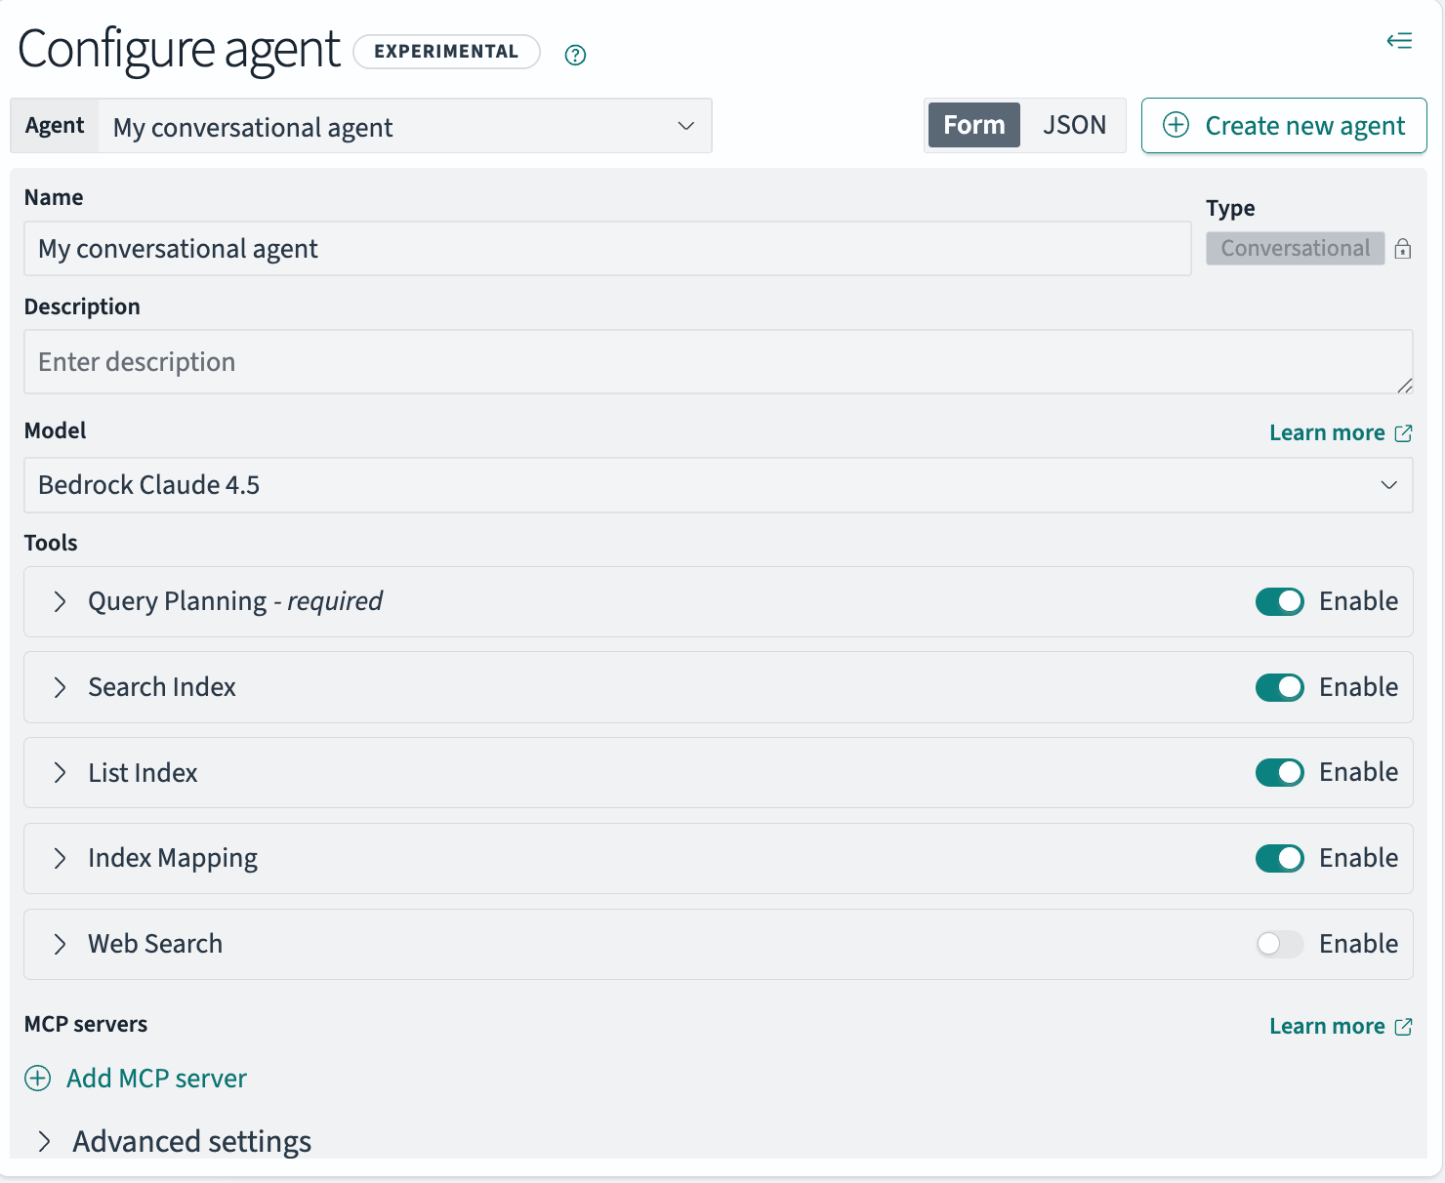The height and width of the screenshot is (1183, 1445).
Task: Disable the Search Index toggle
Action: (1279, 687)
